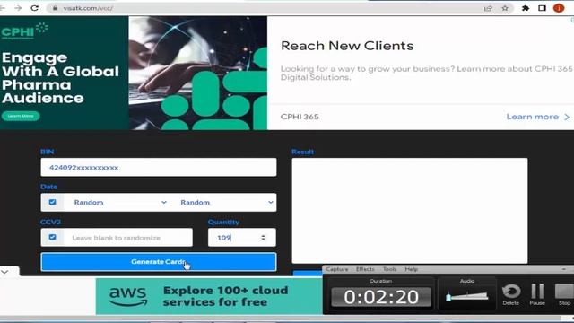The height and width of the screenshot is (323, 574).
Task: Open the Help menu in the recorder
Action: [411, 269]
